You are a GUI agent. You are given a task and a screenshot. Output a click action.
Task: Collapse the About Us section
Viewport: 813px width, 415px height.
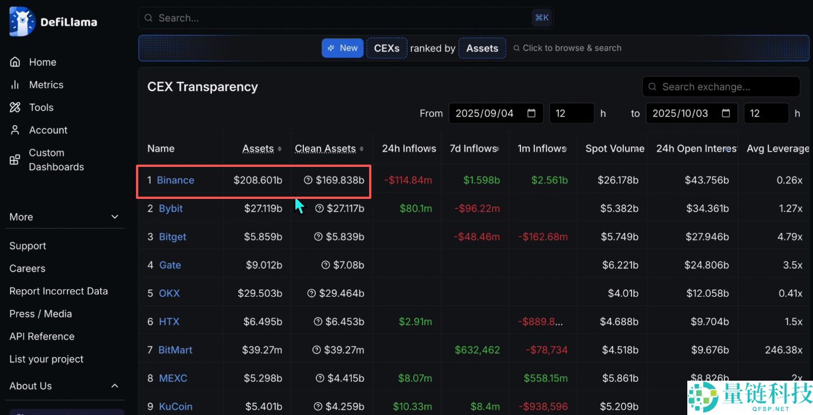tap(115, 386)
